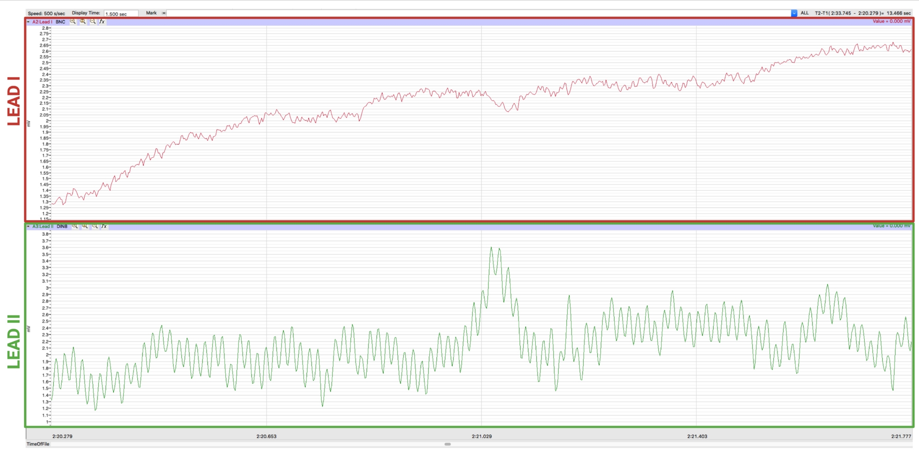Click the ALL marks button
Viewport: 919px width, 455px height.
point(805,13)
